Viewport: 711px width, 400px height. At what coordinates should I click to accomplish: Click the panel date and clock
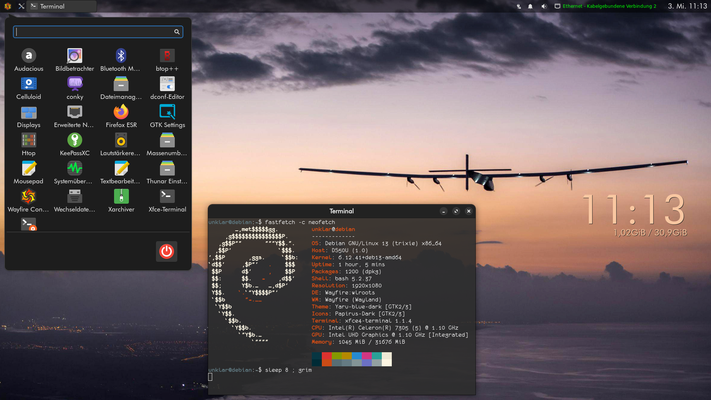687,6
